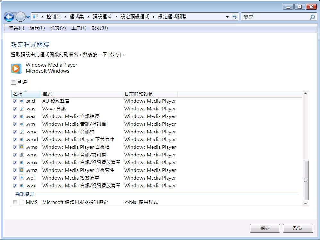Image resolution: width=320 pixels, height=240 pixels.
Task: Go to 程式集 in the breadcrumb
Action: click(x=77, y=17)
